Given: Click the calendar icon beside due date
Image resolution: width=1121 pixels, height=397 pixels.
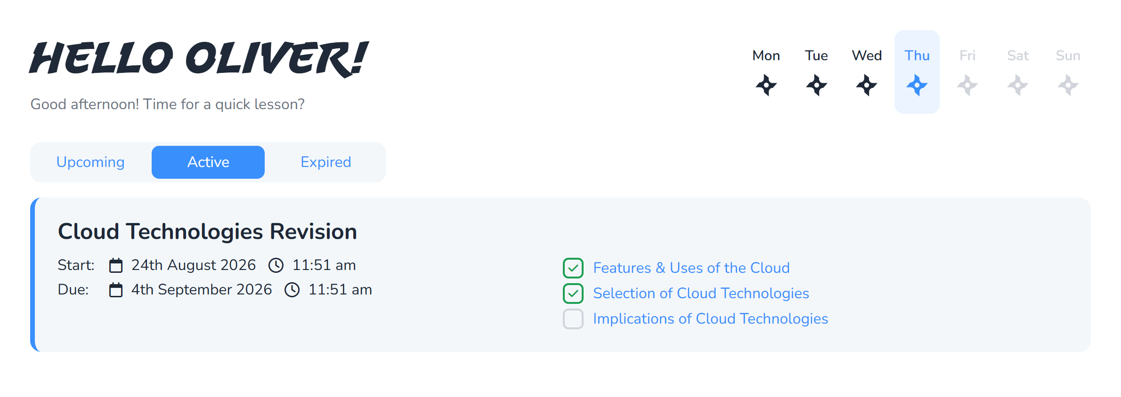Looking at the screenshot, I should click(x=116, y=290).
